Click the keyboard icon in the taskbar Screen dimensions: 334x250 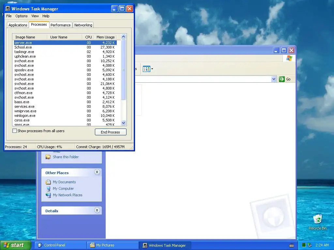(x=292, y=245)
